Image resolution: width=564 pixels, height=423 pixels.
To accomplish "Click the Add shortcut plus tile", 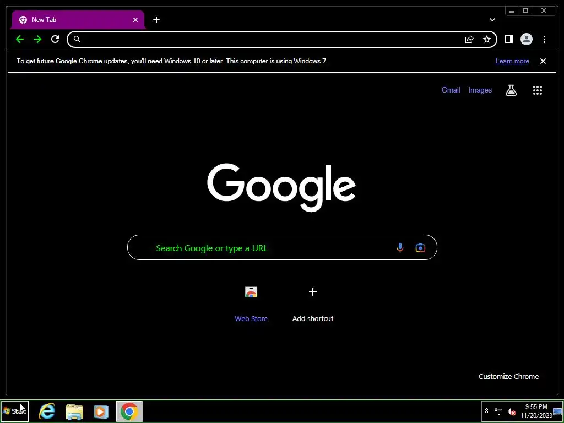I will pos(313,304).
